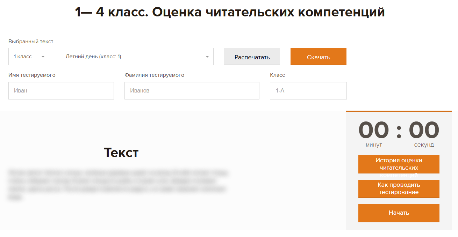Click the arrow of the text selection dropdown
Screen dimensions: 458x237
(207, 57)
